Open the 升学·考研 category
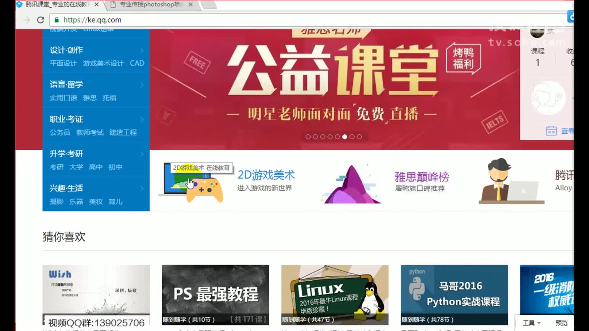589x331 pixels. pos(66,154)
